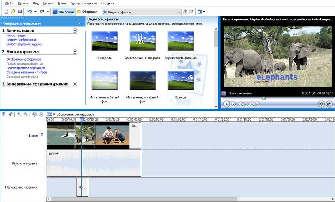Viewport: 335px width, 202px height.
Task: Open the Вид menu
Action: pos(36,3)
